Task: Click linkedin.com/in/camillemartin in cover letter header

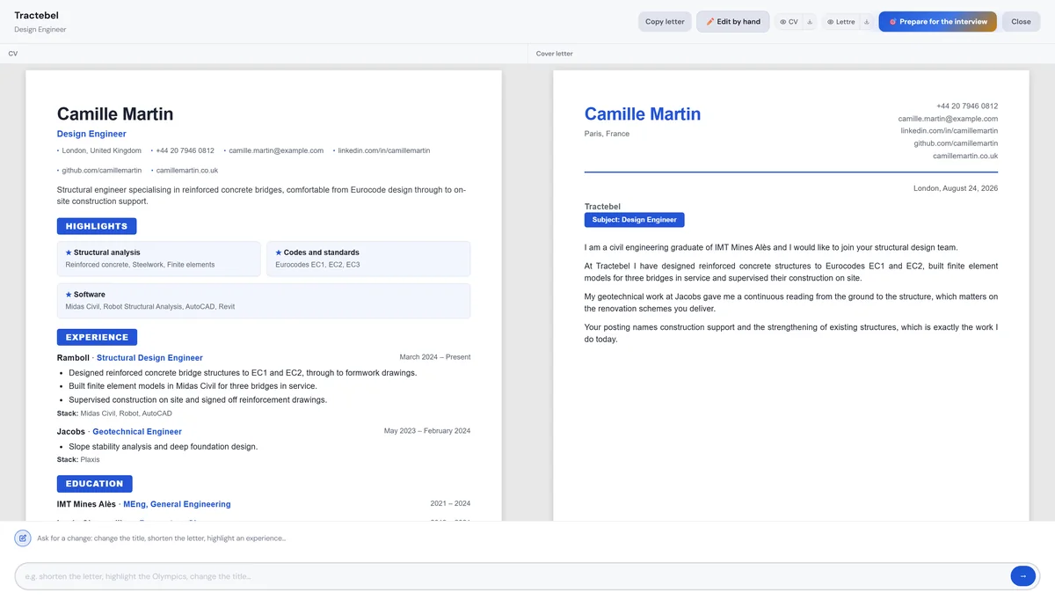Action: (x=949, y=131)
